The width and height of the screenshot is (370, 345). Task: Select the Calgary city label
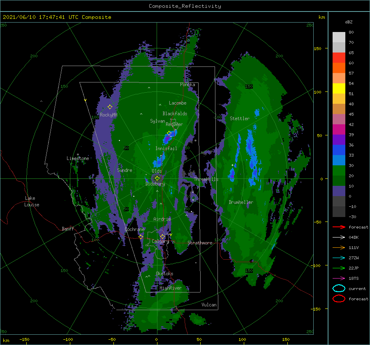coord(160,241)
